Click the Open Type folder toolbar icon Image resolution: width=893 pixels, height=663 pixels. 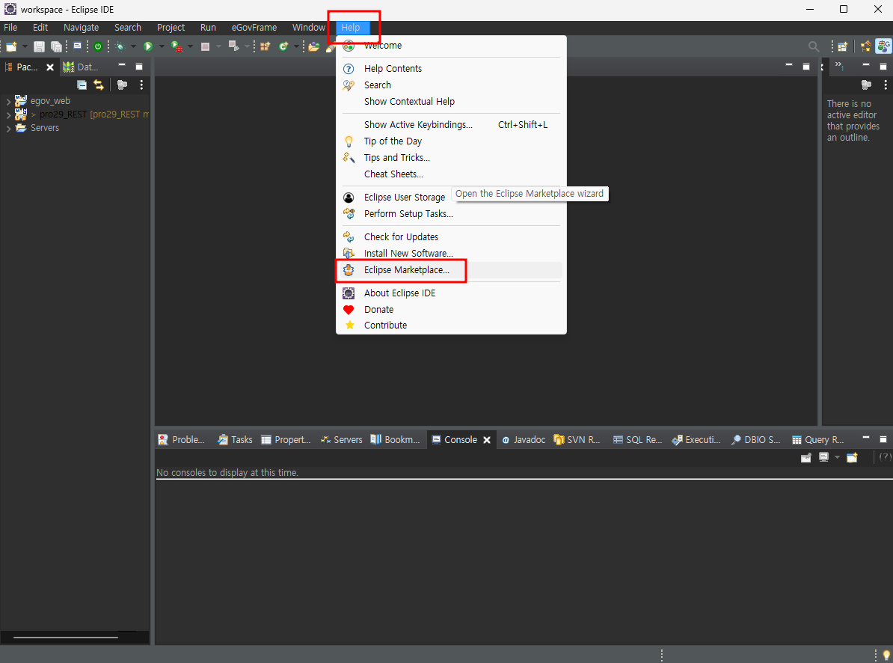click(314, 46)
